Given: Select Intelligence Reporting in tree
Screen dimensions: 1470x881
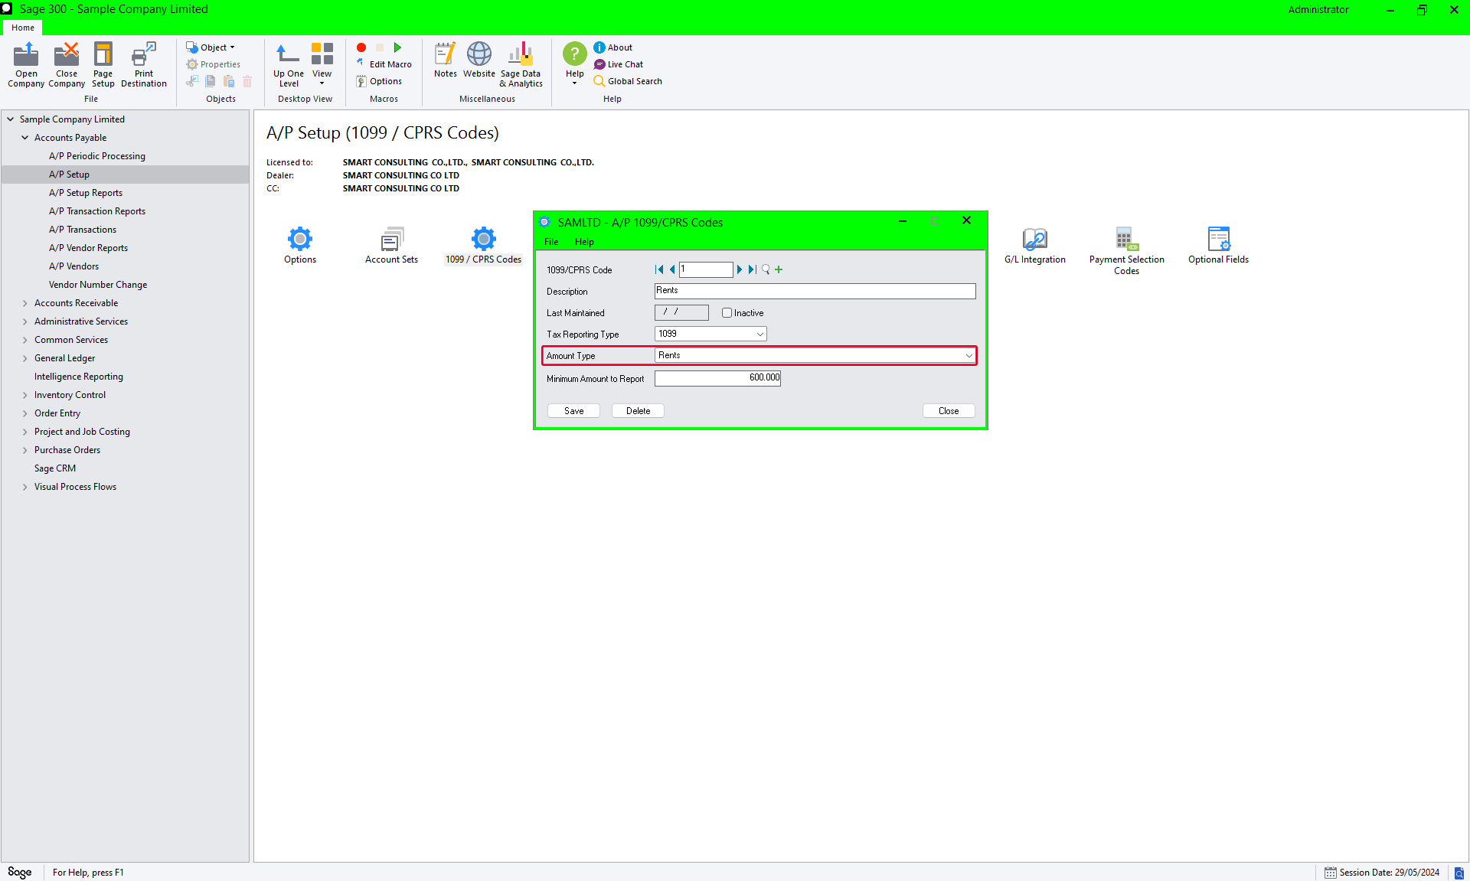Looking at the screenshot, I should click(x=79, y=377).
